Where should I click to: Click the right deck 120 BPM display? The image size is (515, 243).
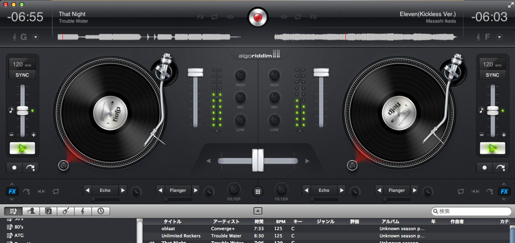(x=492, y=64)
